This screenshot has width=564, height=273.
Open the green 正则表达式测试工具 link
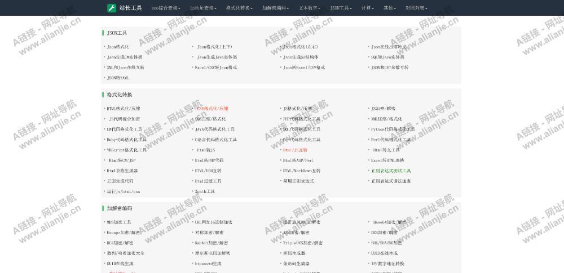tap(391, 171)
